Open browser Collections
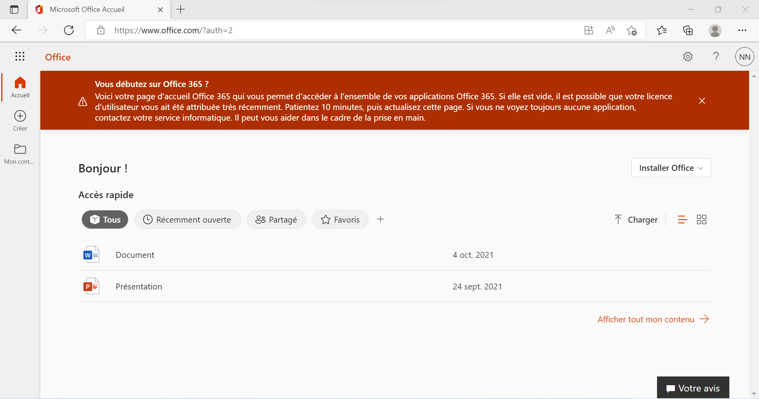 click(688, 30)
